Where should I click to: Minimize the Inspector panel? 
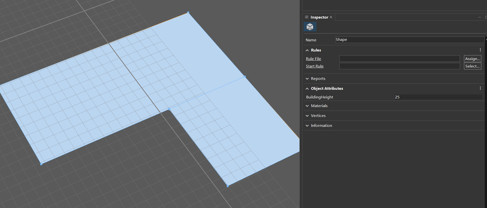tap(479, 17)
